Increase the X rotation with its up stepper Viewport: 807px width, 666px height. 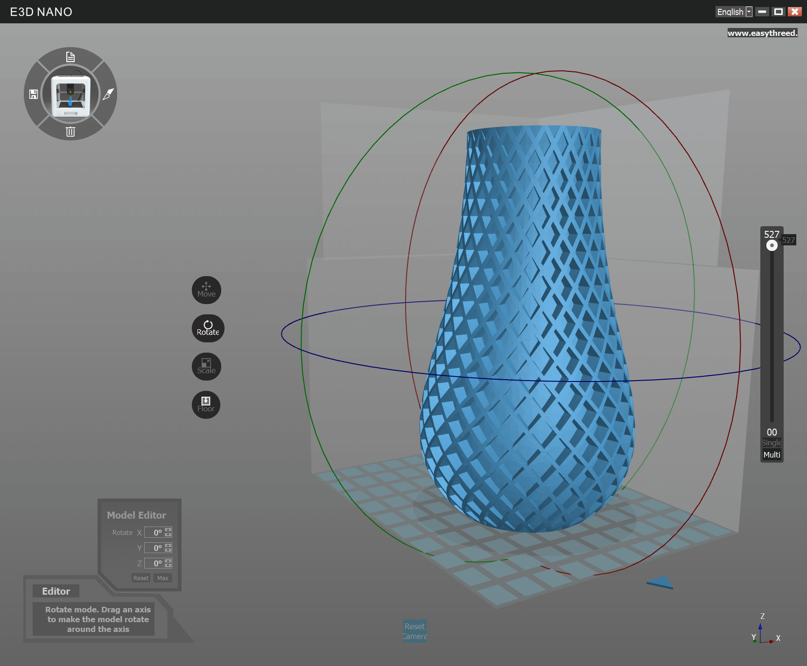point(168,530)
